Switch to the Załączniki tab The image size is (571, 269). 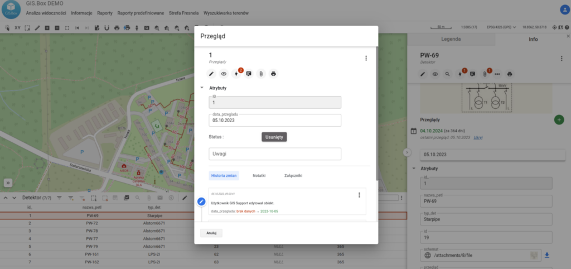[x=293, y=175]
